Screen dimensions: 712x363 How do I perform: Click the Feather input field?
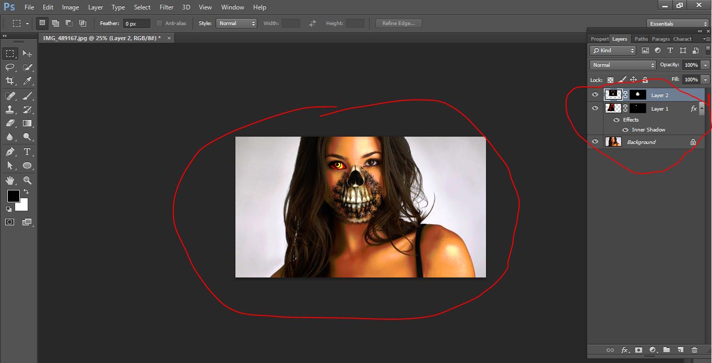pos(136,23)
